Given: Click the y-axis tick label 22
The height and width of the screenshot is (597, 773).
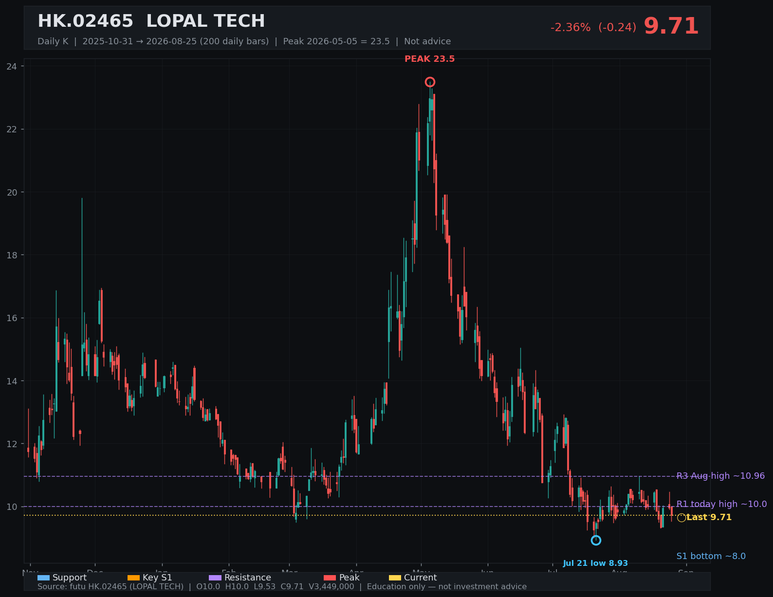Looking at the screenshot, I should pos(12,129).
